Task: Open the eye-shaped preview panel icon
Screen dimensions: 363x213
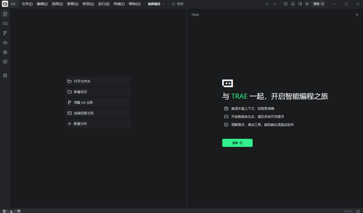Action: 5,43
